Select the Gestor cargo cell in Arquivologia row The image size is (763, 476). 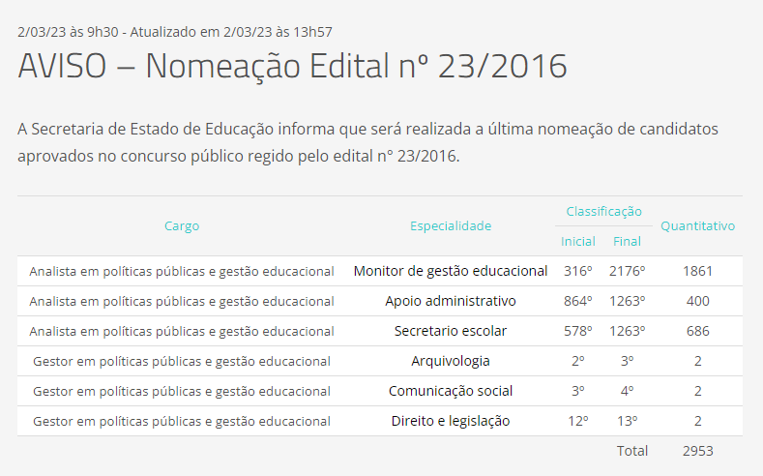pyautogui.click(x=182, y=361)
